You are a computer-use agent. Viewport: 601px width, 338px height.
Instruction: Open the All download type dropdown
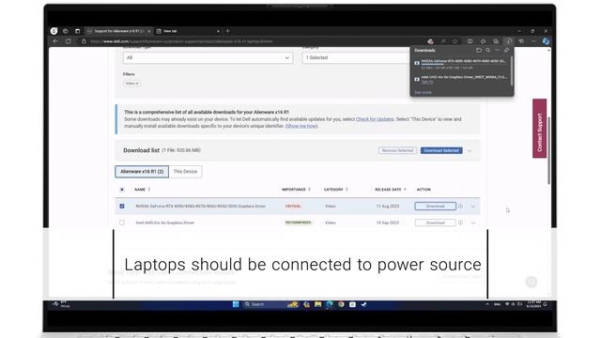coord(208,57)
